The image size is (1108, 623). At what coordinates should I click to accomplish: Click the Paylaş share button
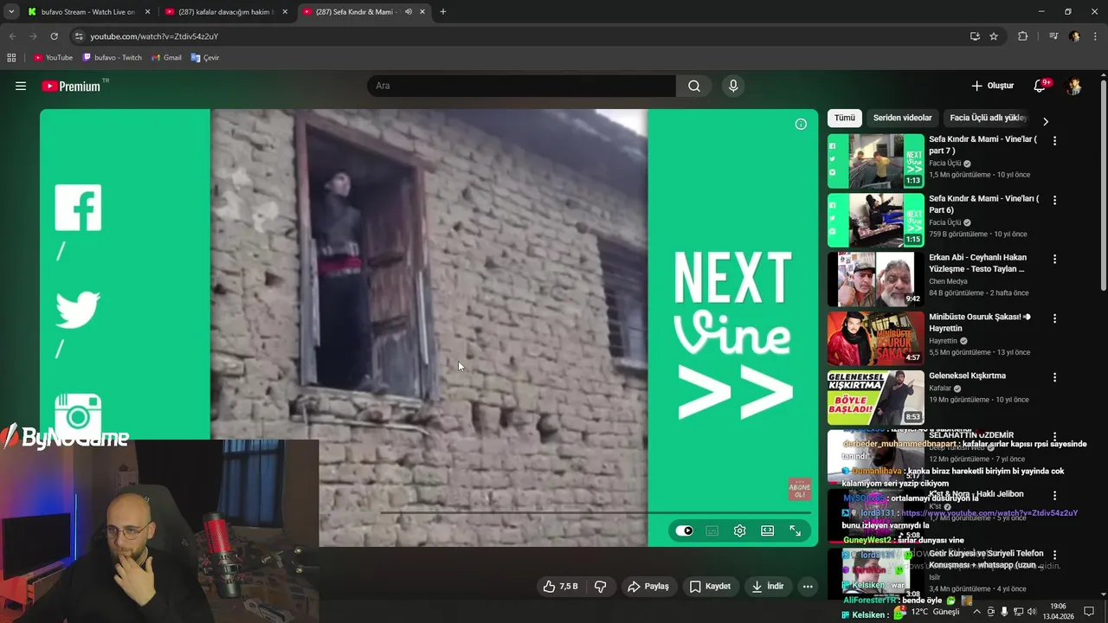point(648,587)
